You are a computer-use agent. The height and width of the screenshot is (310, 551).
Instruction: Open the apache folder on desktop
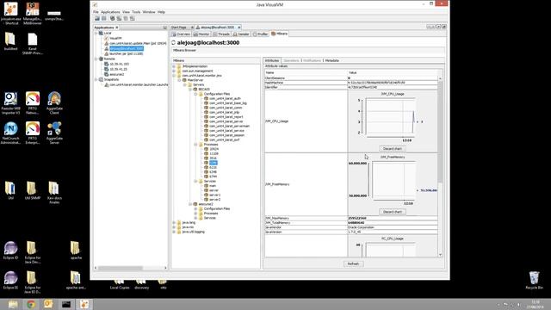(x=76, y=251)
